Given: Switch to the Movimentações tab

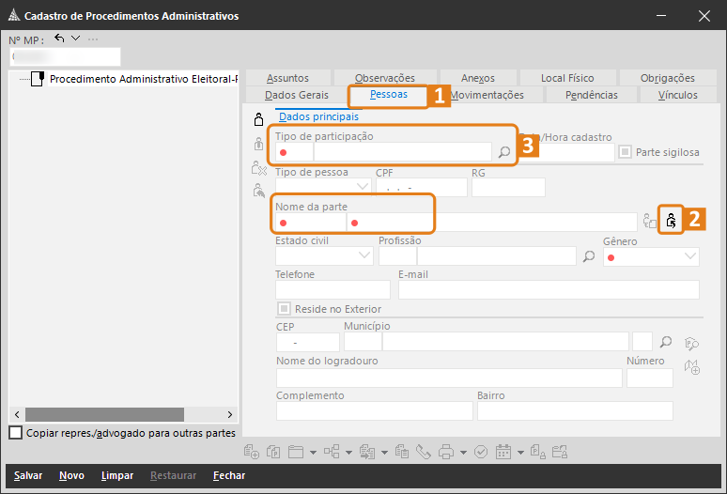Looking at the screenshot, I should coord(487,95).
